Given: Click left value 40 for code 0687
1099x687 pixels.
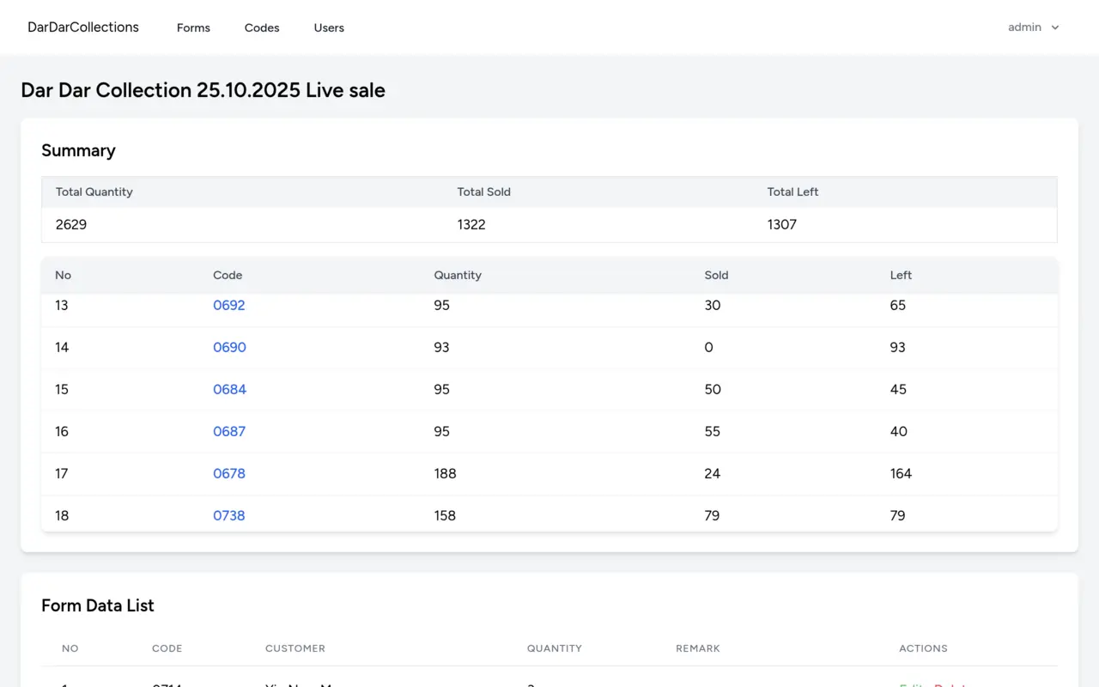Looking at the screenshot, I should 899,432.
